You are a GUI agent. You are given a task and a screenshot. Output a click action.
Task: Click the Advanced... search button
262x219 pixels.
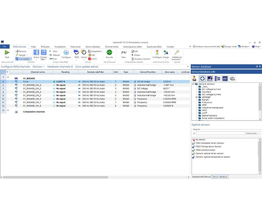click(252, 133)
